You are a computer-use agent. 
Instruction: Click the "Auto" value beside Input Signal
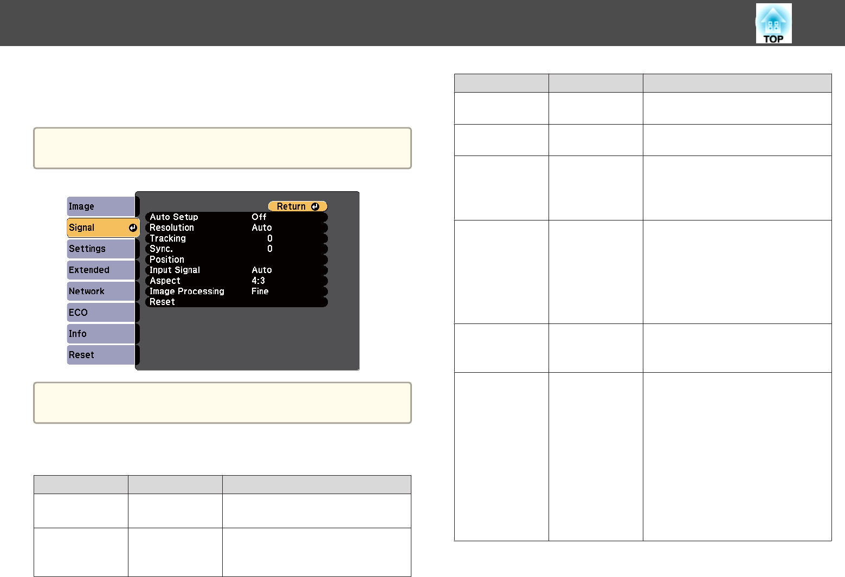coord(262,270)
